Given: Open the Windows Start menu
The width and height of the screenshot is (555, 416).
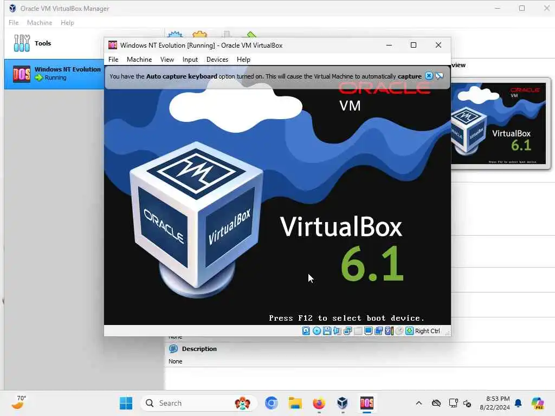Looking at the screenshot, I should [x=126, y=403].
